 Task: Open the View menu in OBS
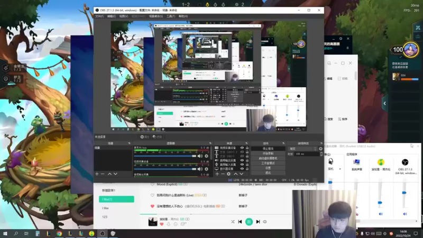click(x=124, y=16)
